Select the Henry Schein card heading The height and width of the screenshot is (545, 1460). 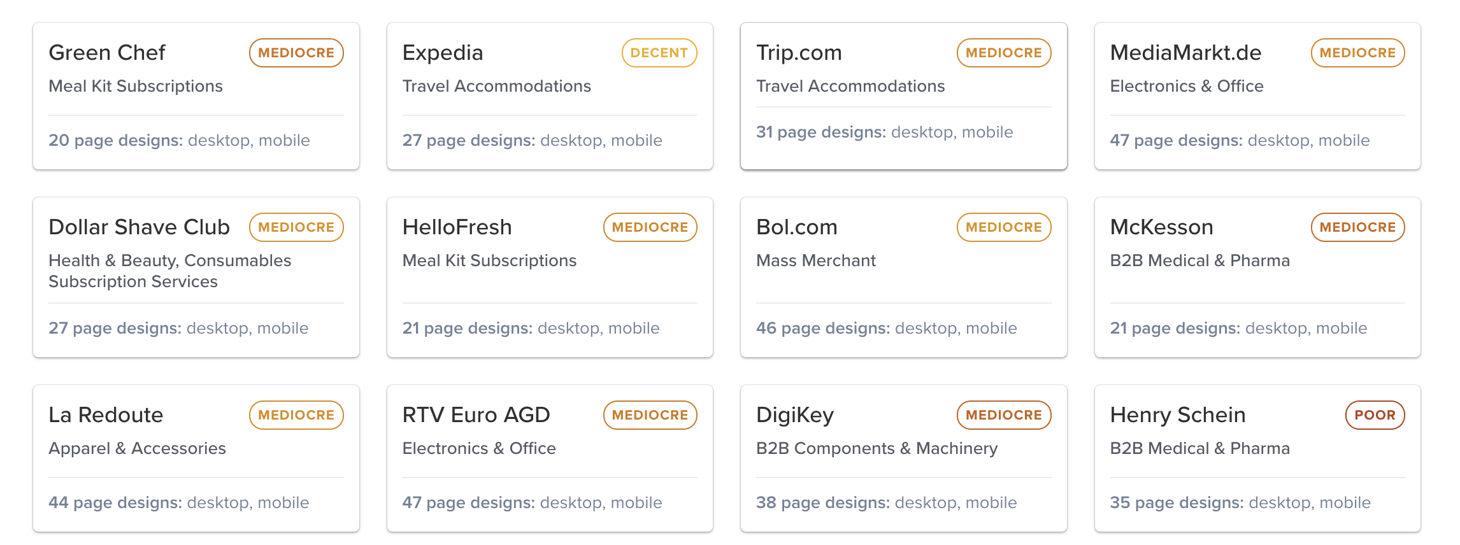pyautogui.click(x=1177, y=415)
